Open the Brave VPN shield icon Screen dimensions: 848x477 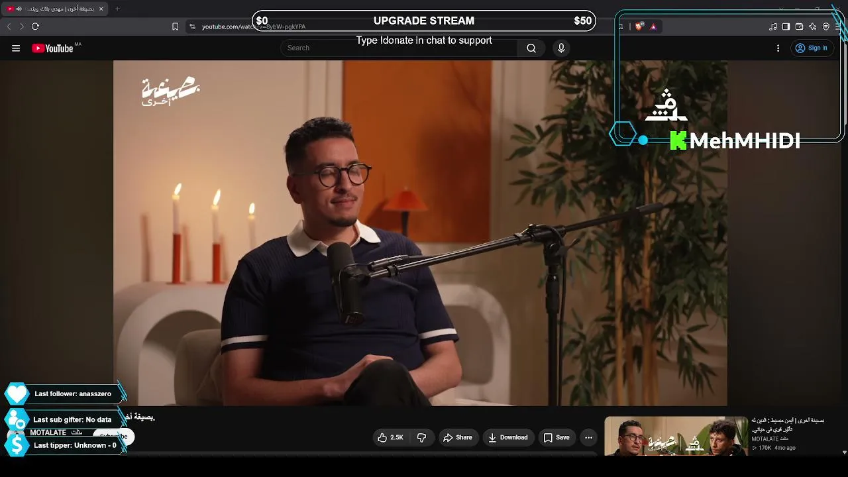pos(825,26)
